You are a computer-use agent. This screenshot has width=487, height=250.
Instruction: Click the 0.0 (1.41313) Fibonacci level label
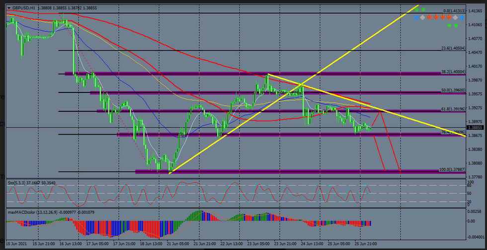(454, 11)
